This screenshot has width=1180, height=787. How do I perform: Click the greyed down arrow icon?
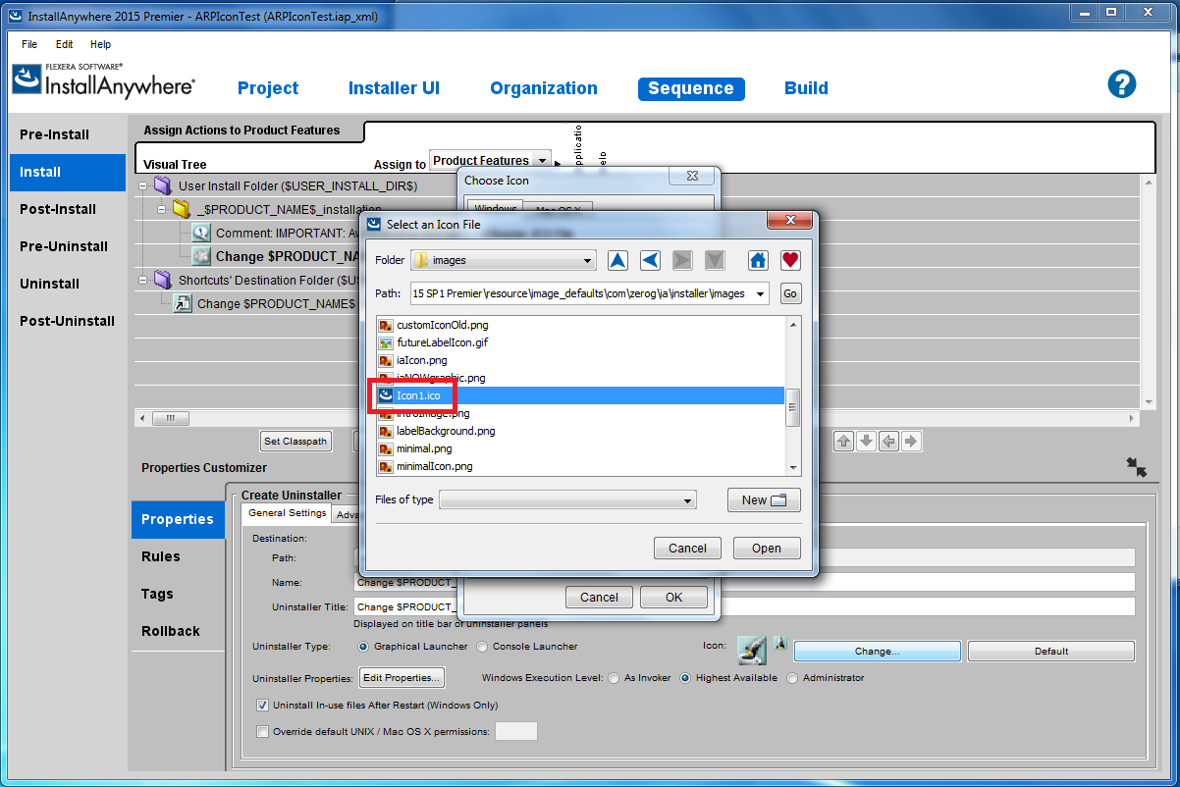pyautogui.click(x=715, y=260)
